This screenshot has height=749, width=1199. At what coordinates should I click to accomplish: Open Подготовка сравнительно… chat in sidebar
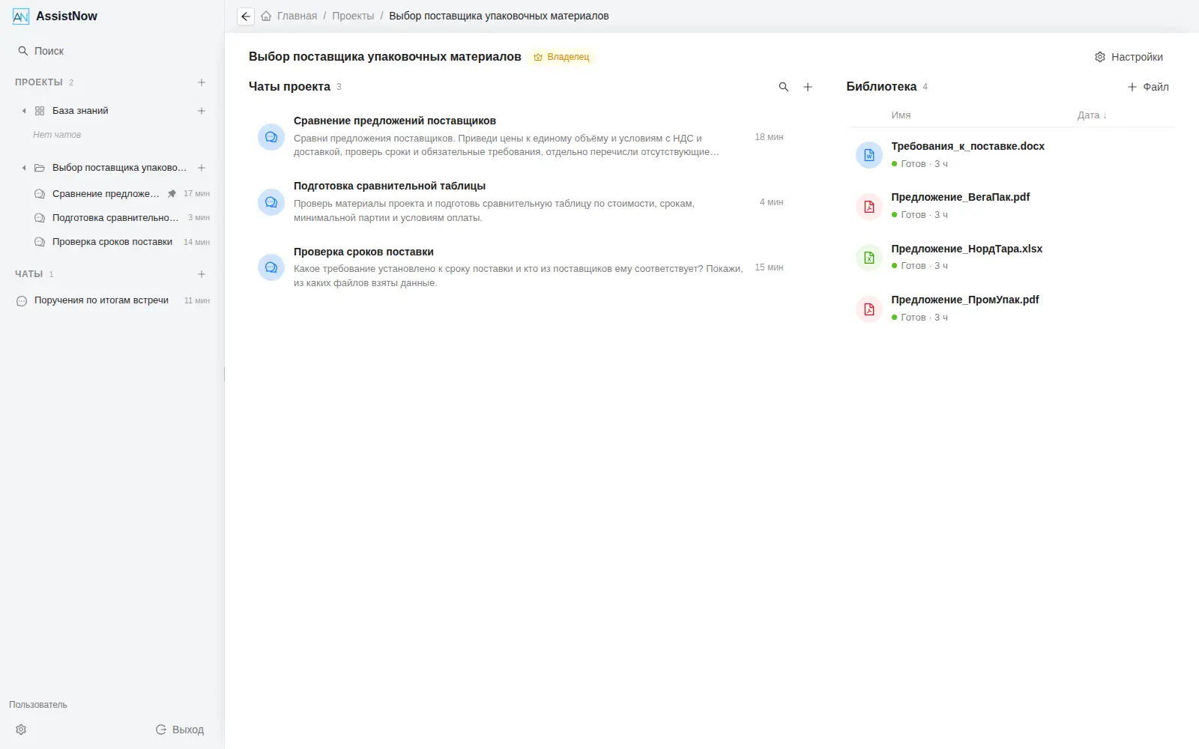pos(122,218)
